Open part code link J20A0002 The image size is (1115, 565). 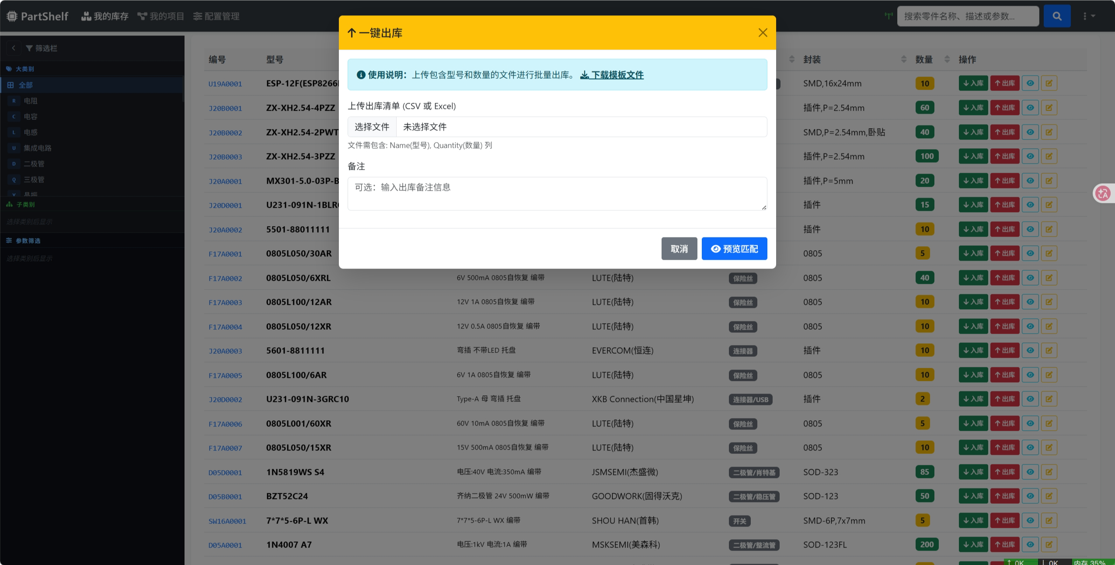225,230
